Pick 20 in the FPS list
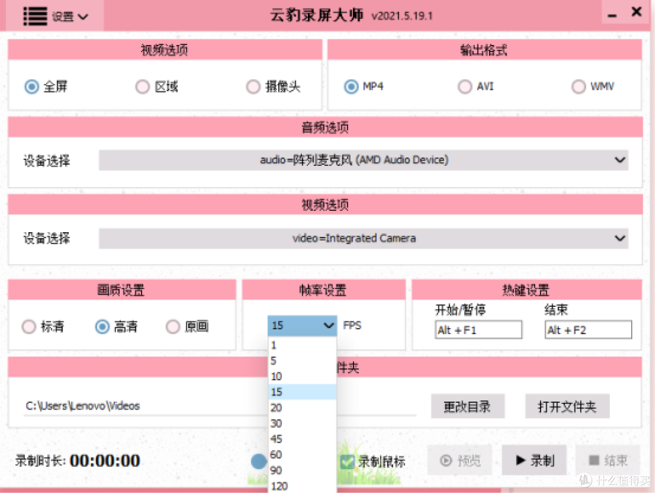The width and height of the screenshot is (656, 494). pyautogui.click(x=302, y=408)
